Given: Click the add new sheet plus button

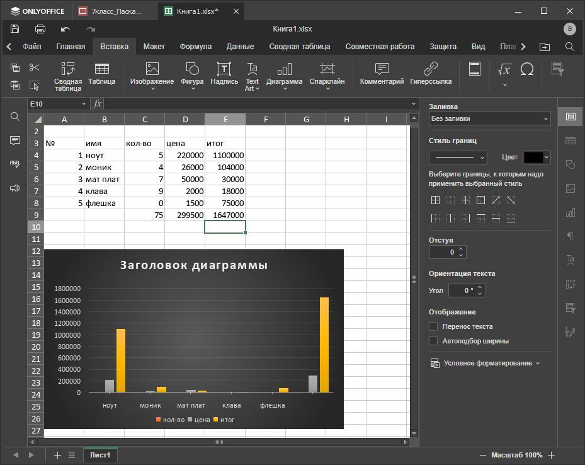Looking at the screenshot, I should tap(57, 455).
